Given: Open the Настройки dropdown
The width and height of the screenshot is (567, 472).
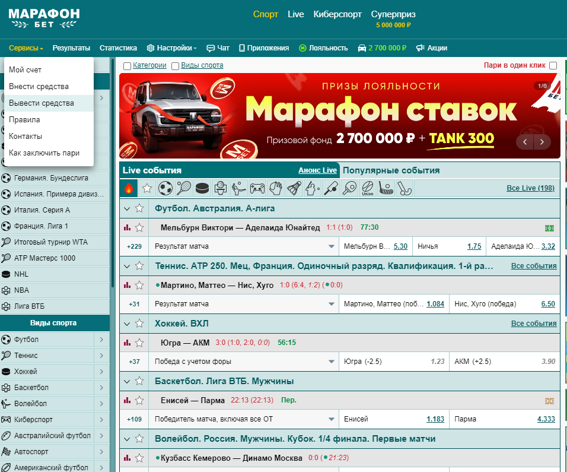Looking at the screenshot, I should click(172, 48).
